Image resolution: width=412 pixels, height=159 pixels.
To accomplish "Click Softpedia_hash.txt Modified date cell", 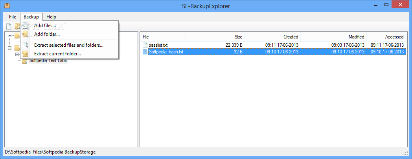I will point(348,52).
